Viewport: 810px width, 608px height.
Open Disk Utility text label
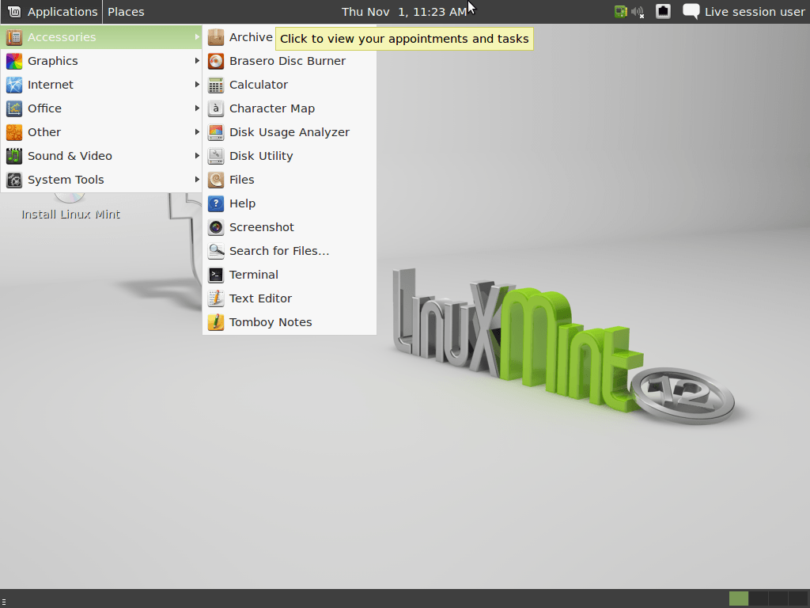[x=261, y=156]
